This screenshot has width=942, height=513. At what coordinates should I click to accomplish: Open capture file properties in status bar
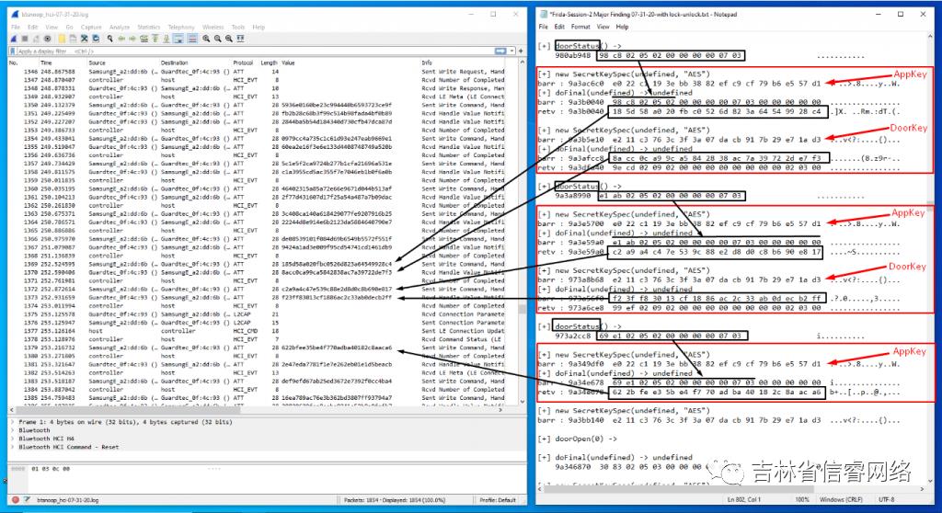tap(27, 500)
